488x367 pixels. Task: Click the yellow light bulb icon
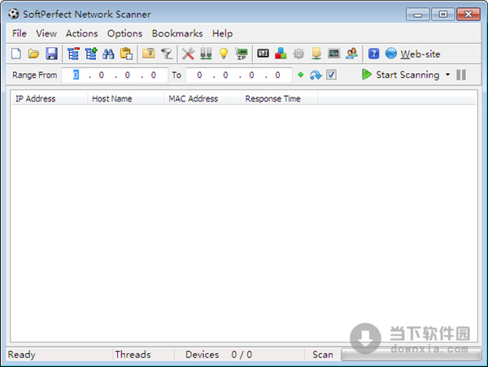click(x=224, y=54)
